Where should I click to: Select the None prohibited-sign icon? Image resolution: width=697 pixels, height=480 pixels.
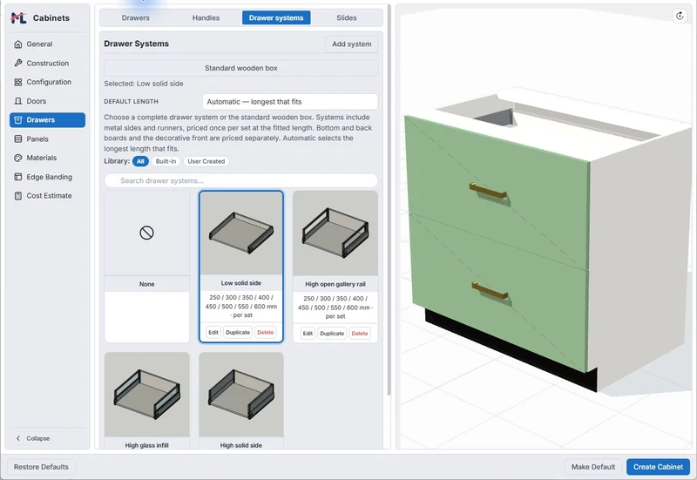(x=146, y=233)
